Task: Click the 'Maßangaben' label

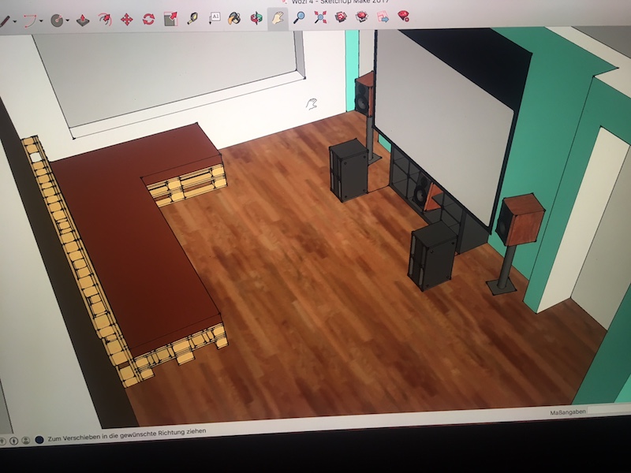Action: [568, 412]
